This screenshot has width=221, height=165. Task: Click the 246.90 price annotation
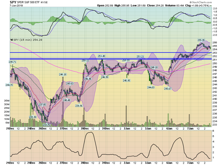[x=105, y=77]
